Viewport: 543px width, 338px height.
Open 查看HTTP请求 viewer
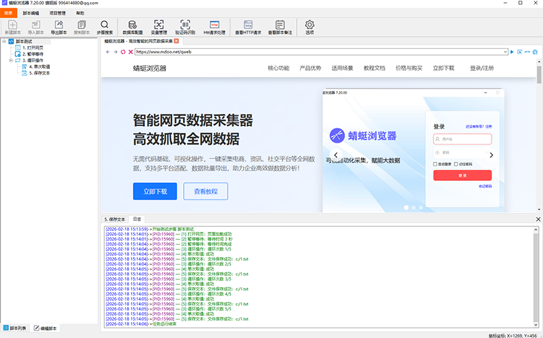[248, 27]
